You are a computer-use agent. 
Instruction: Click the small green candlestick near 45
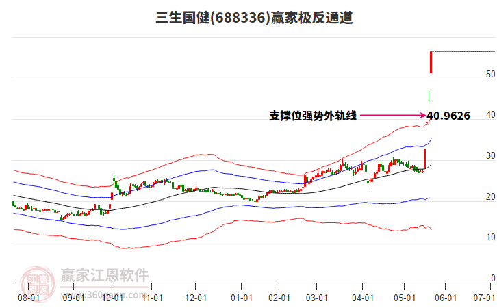pos(429,96)
